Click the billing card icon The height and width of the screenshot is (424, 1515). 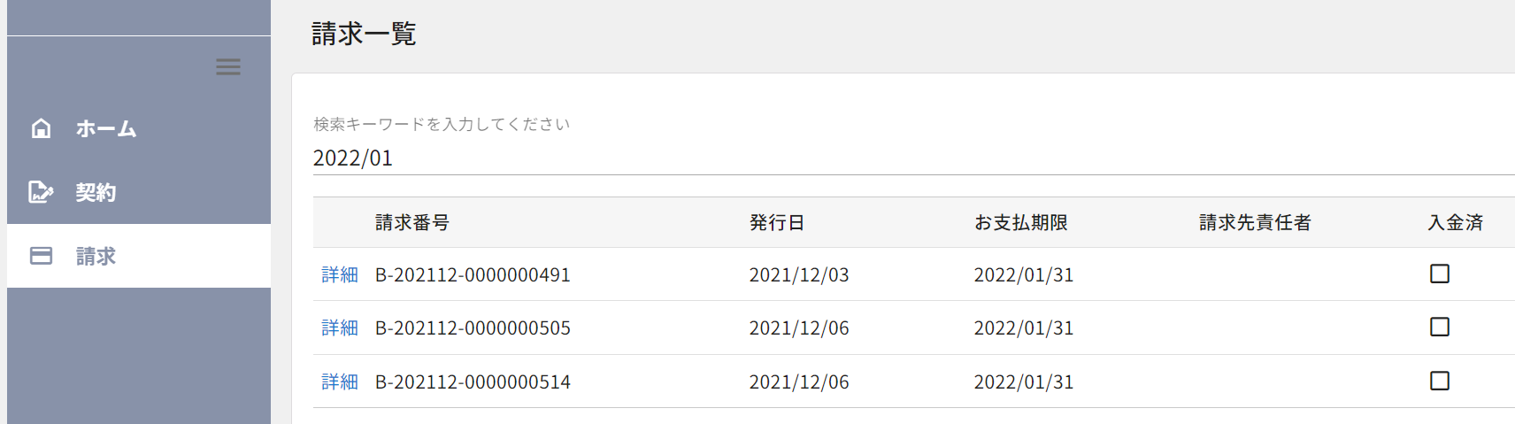pos(41,256)
